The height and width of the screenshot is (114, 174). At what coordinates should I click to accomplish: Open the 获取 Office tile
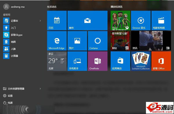click(x=161, y=61)
